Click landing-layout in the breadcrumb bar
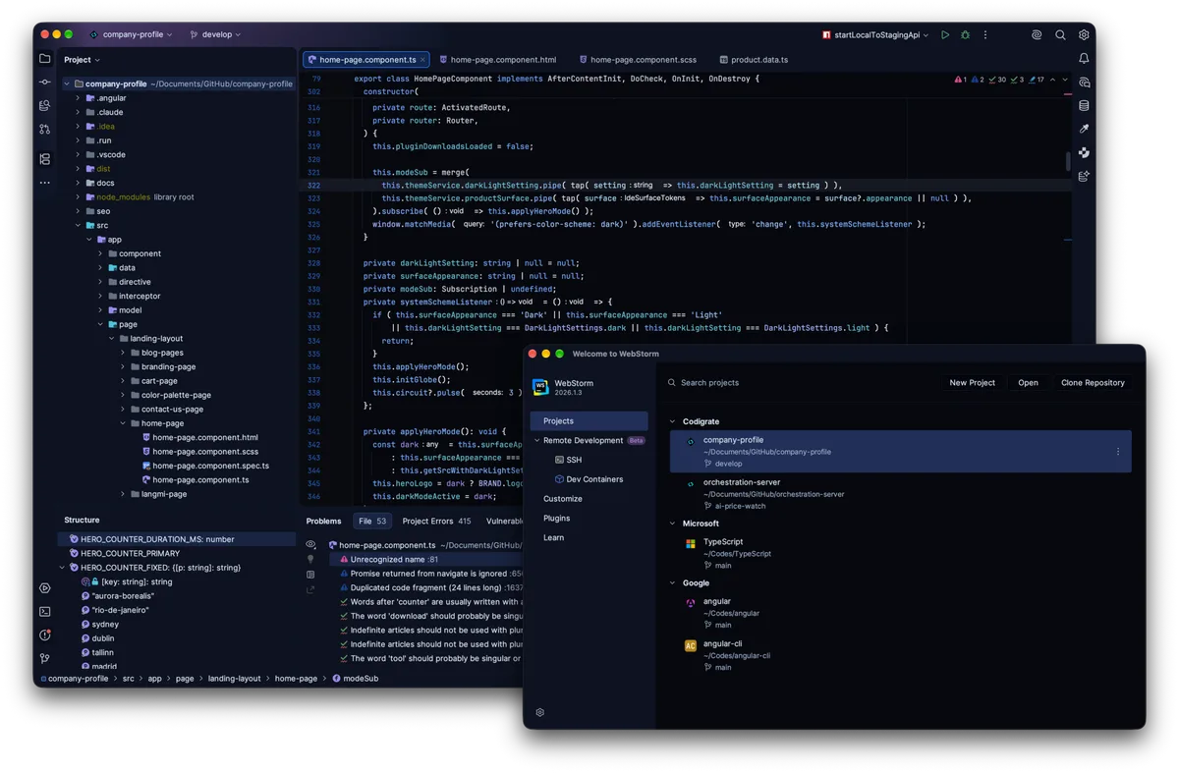The width and height of the screenshot is (1179, 773). pos(234,678)
